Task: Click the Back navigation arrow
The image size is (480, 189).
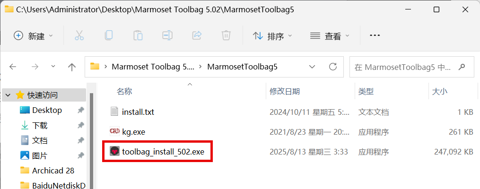Action: click(13, 67)
